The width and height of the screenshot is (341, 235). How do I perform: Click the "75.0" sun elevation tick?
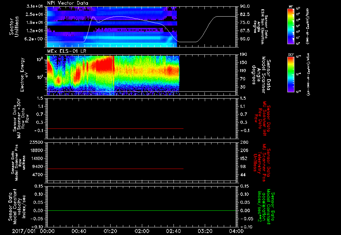[x=245, y=23]
